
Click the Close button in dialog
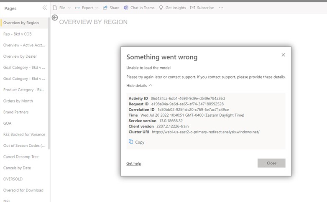pyautogui.click(x=271, y=163)
